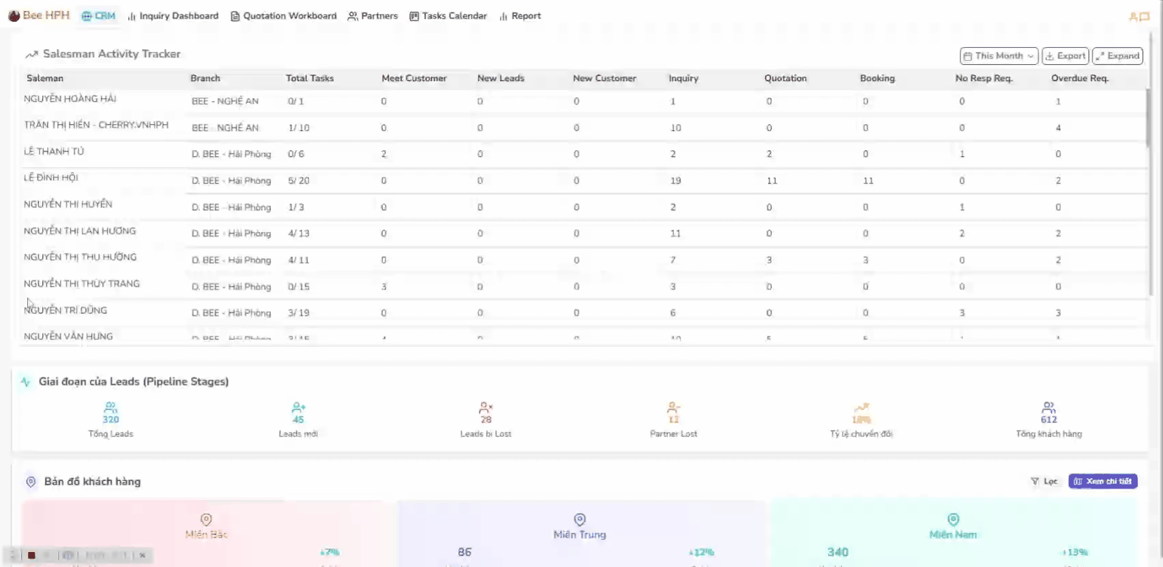The width and height of the screenshot is (1163, 567).
Task: Click the Bee HPH logo icon
Action: click(14, 16)
